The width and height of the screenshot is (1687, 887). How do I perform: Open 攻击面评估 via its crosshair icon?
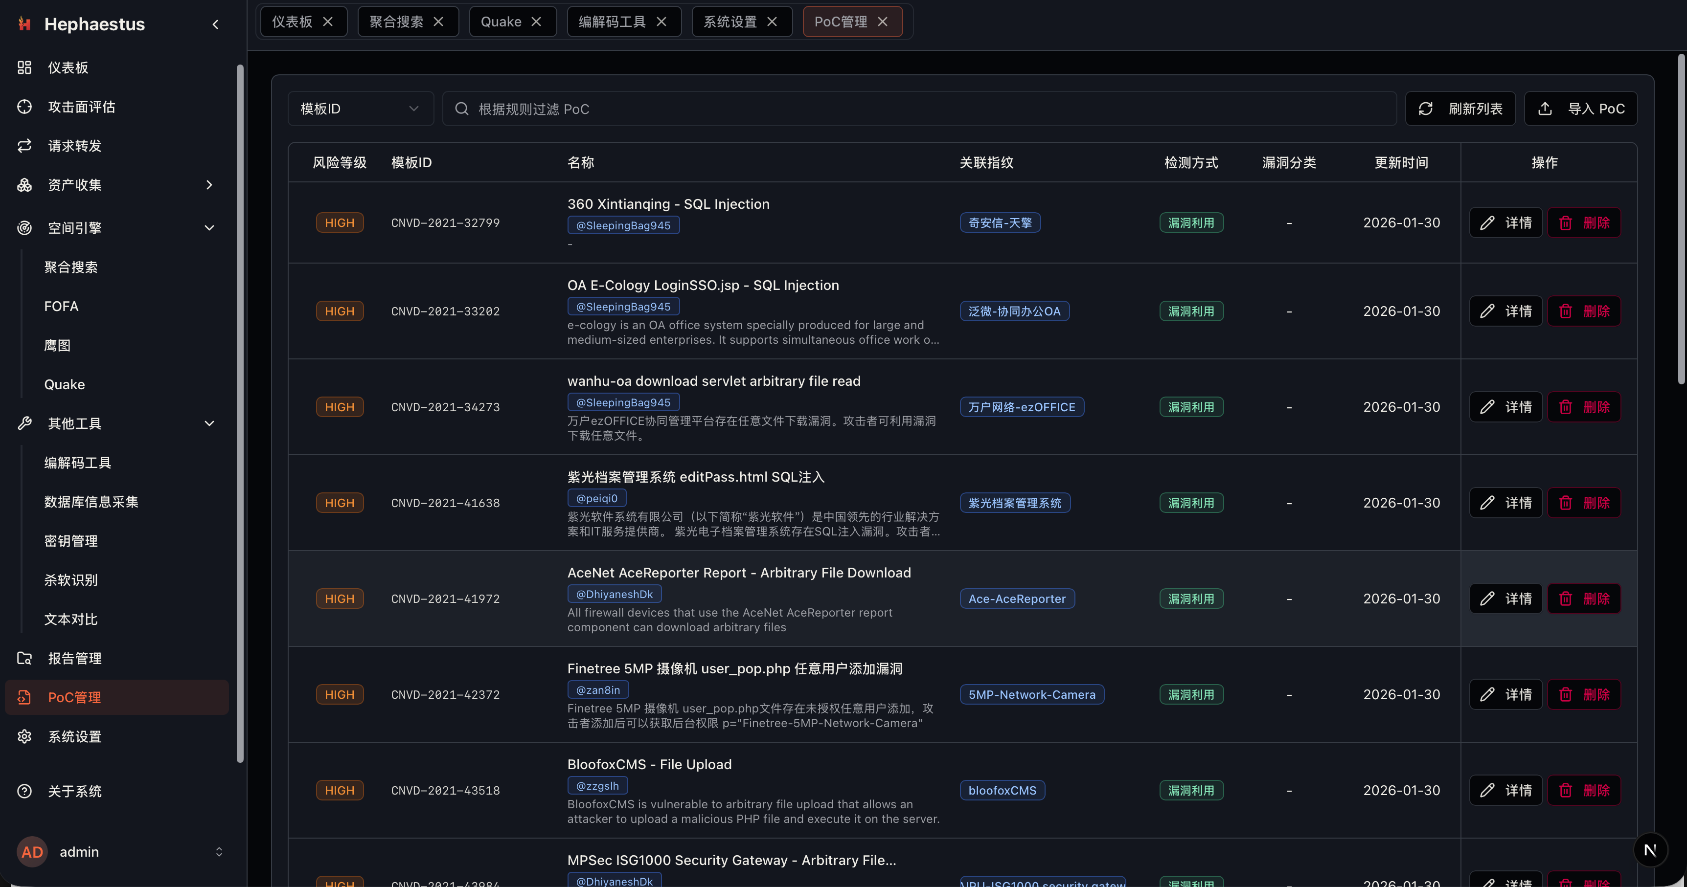pyautogui.click(x=24, y=106)
